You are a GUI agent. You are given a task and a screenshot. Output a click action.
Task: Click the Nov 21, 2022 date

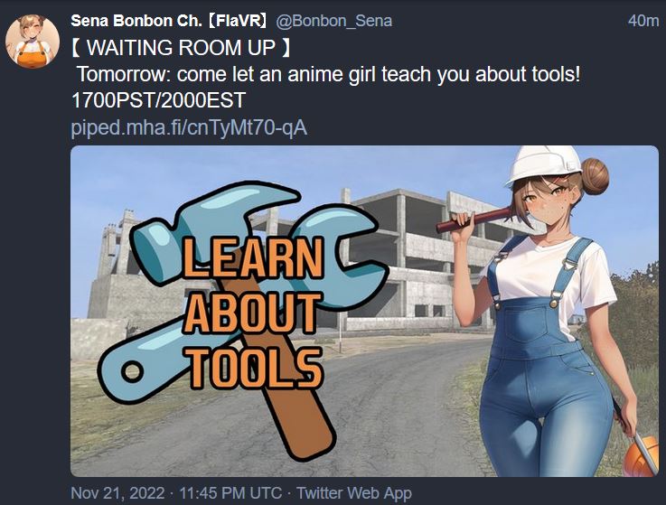[117, 493]
